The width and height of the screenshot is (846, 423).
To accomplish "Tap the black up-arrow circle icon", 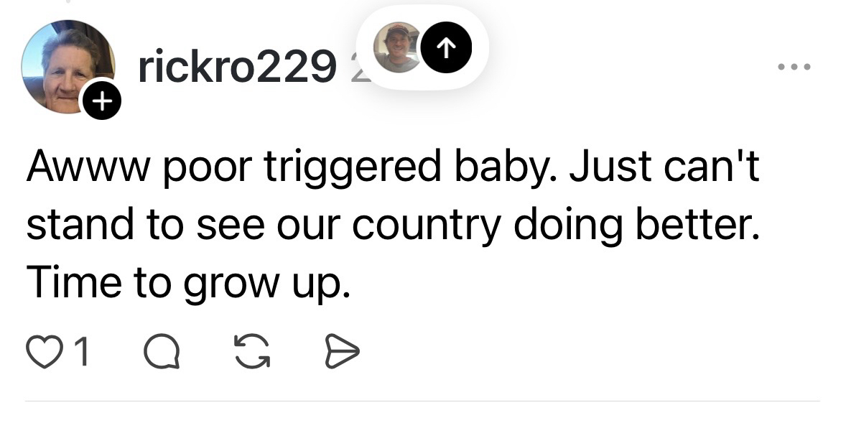I will [446, 47].
